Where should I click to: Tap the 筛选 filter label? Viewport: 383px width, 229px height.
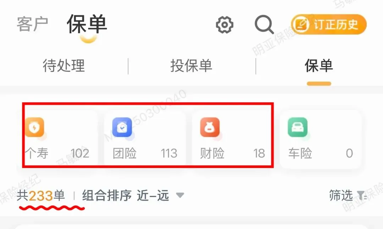point(341,195)
